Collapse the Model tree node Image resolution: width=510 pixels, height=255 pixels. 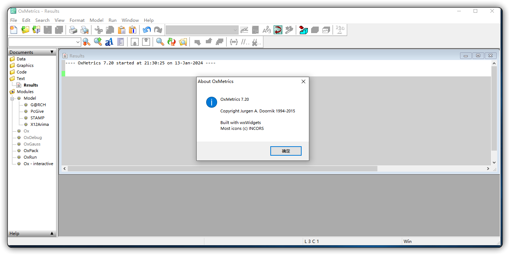click(12, 98)
